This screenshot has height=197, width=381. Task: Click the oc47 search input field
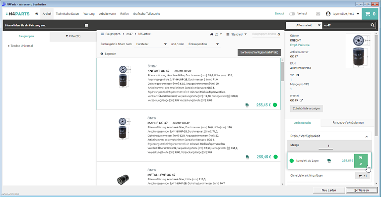tap(346, 25)
